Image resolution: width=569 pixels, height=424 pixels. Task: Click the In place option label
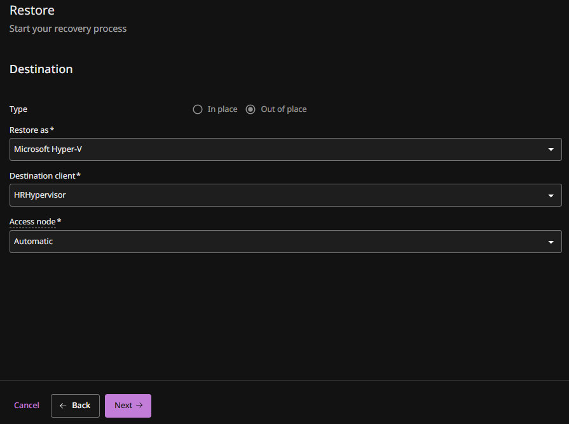222,109
